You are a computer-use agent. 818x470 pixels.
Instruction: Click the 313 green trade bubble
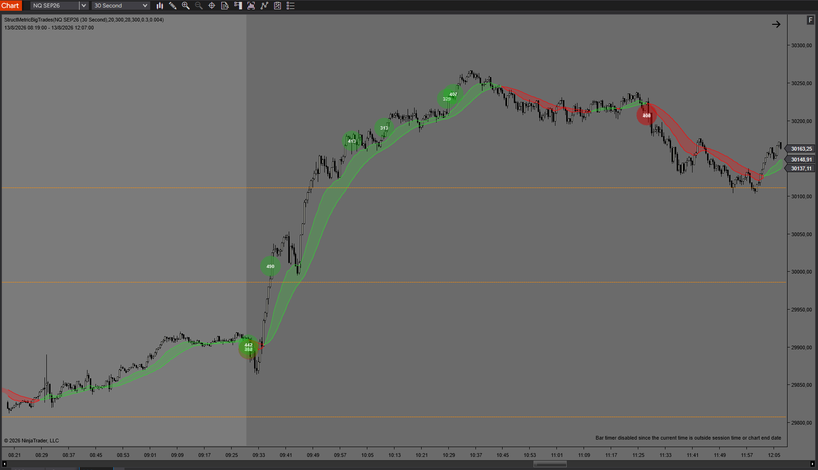click(x=384, y=128)
